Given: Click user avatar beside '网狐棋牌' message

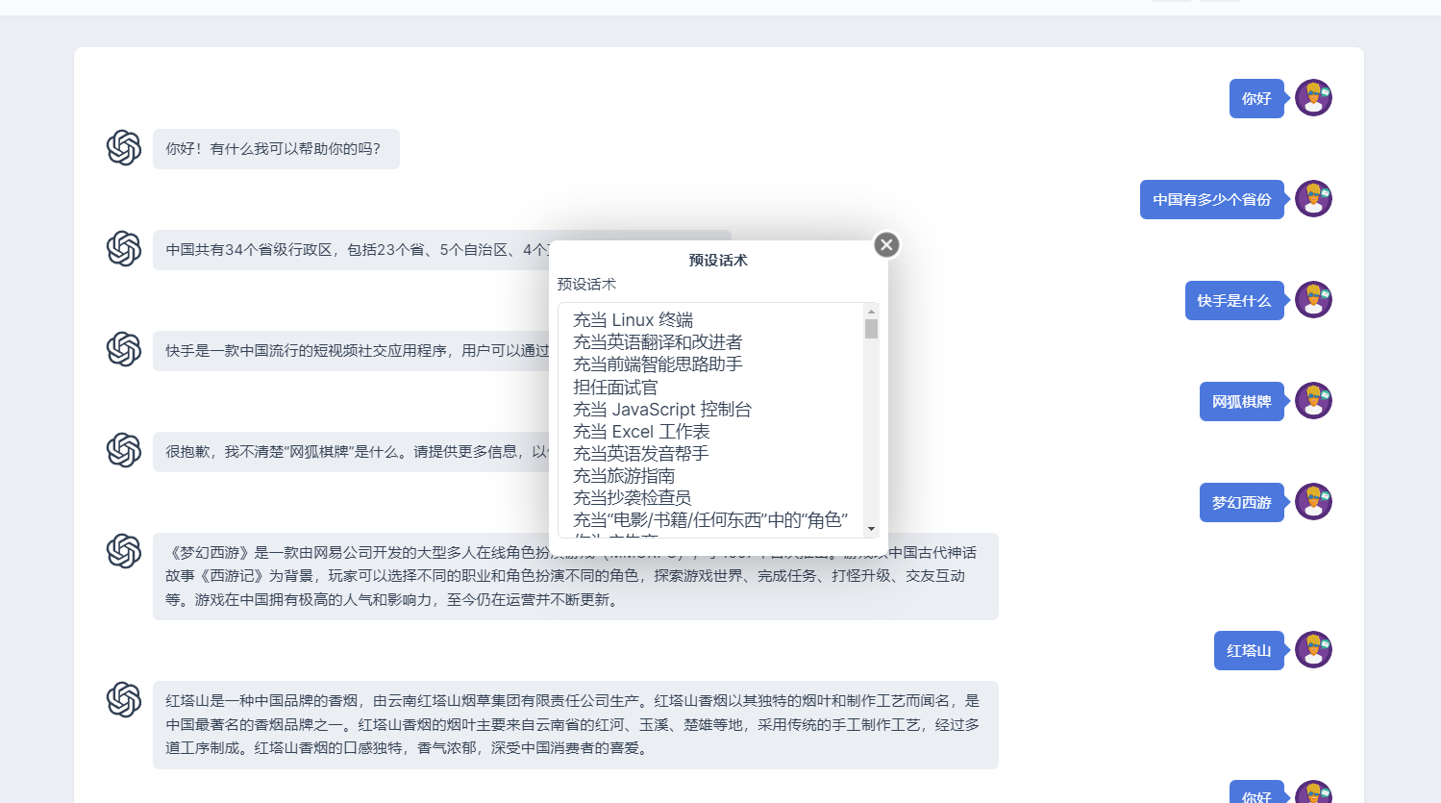Looking at the screenshot, I should [x=1313, y=401].
